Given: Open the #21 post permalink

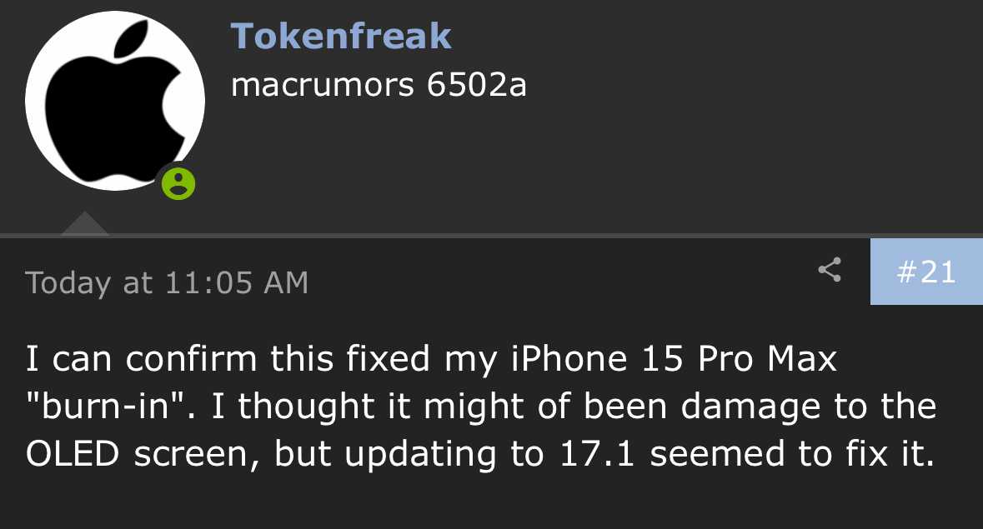Looking at the screenshot, I should pyautogui.click(x=926, y=272).
